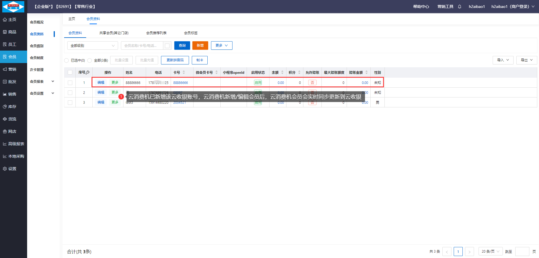Screen dimensions: 539x258
Task: Select the 全部(3条) radio option
Action: (90, 60)
